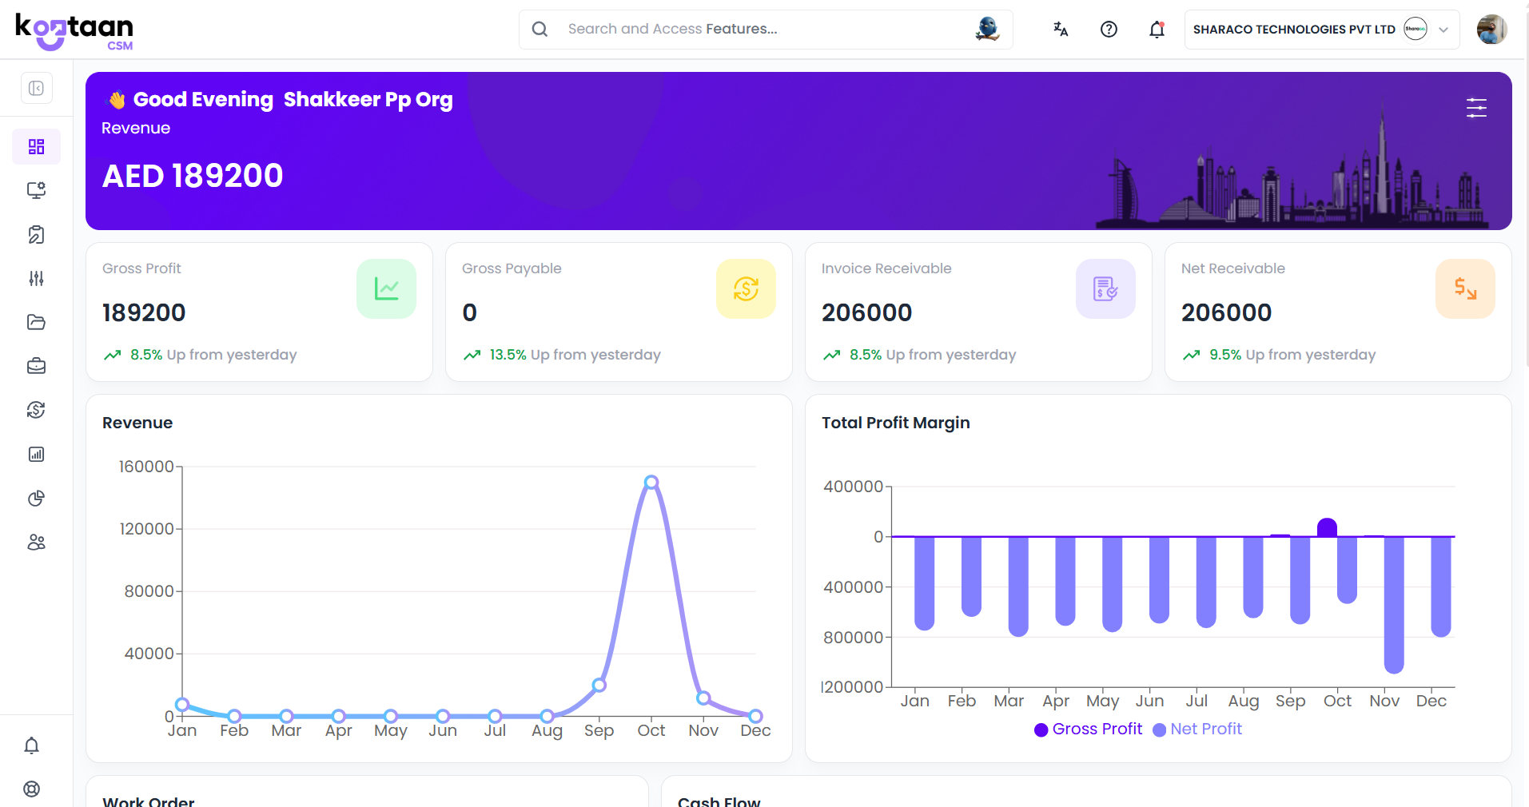Viewport: 1529px width, 807px height.
Task: Open the bar chart reports icon
Action: click(x=36, y=454)
